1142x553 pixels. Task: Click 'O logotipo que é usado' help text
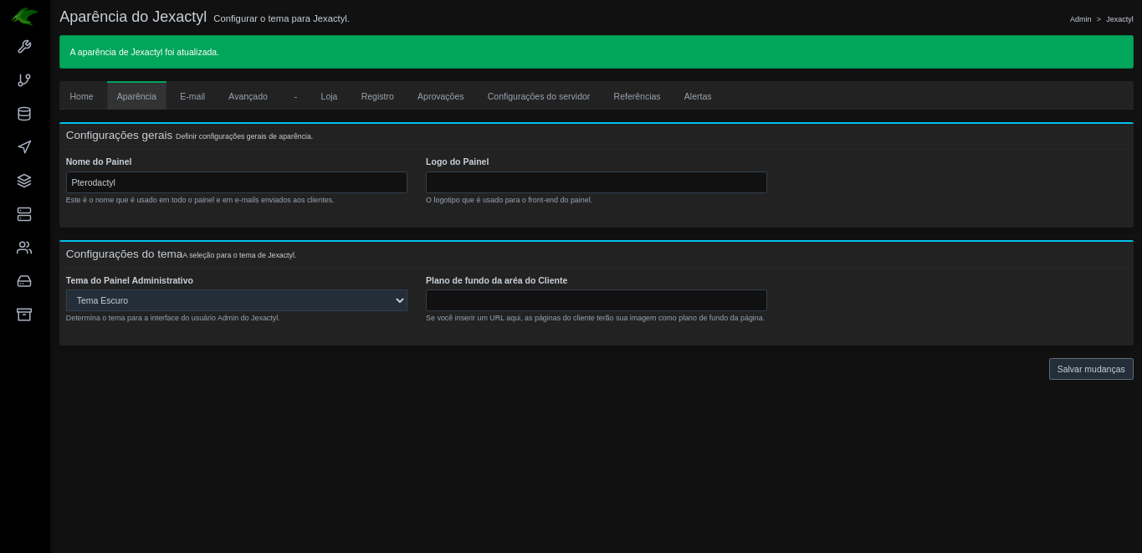[x=509, y=200]
